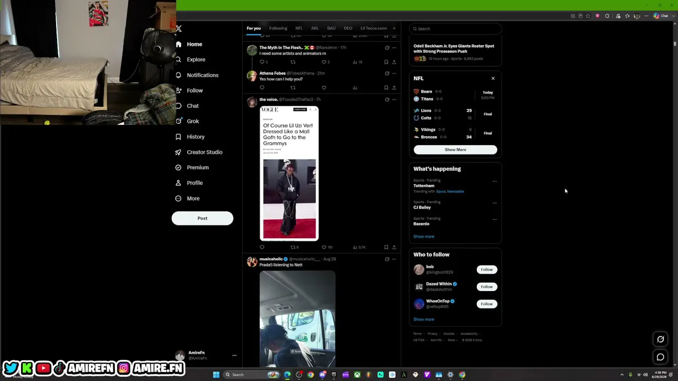Click Show more under What's happening
This screenshot has height=381, width=678.
coord(424,237)
